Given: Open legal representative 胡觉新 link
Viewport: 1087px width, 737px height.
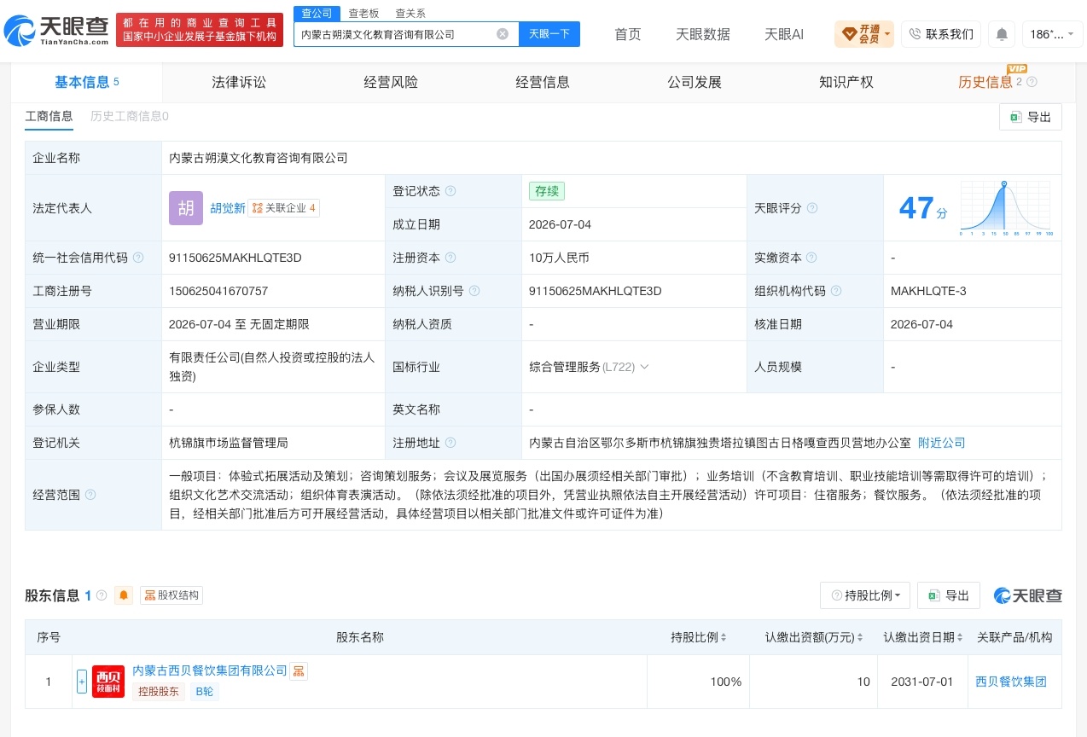Looking at the screenshot, I should pyautogui.click(x=228, y=208).
